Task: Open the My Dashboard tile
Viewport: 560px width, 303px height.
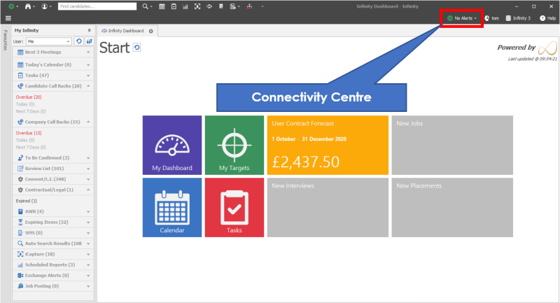Action: (x=172, y=146)
